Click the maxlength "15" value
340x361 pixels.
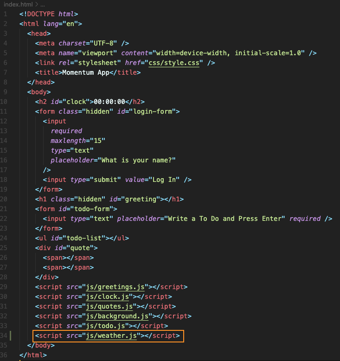pyautogui.click(x=97, y=141)
